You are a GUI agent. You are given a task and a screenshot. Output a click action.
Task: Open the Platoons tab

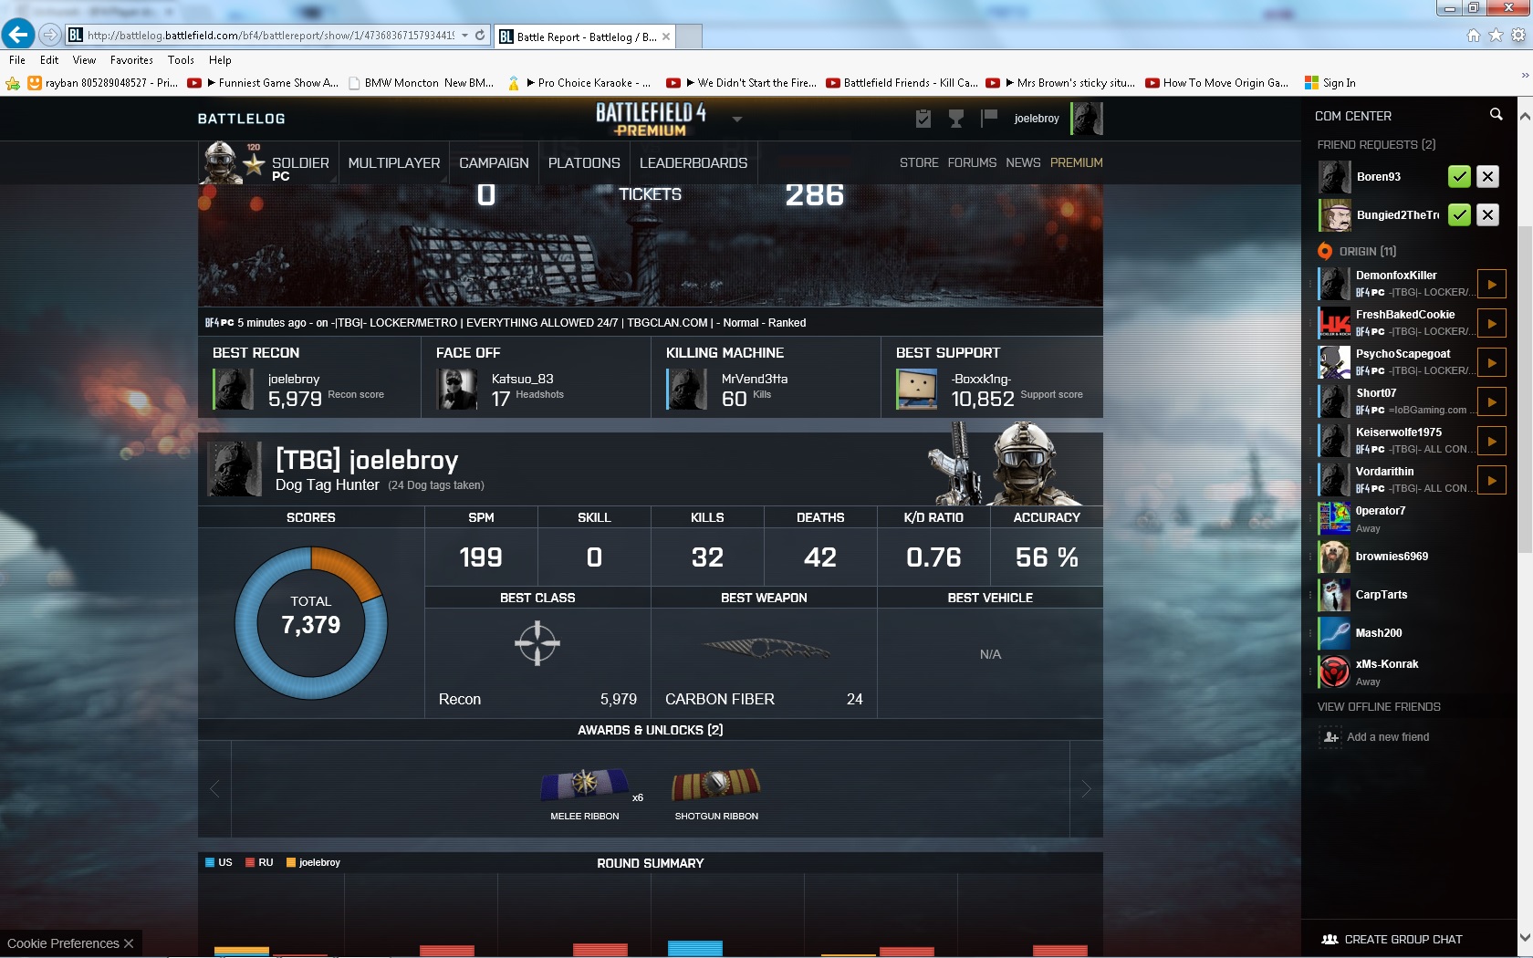[584, 162]
